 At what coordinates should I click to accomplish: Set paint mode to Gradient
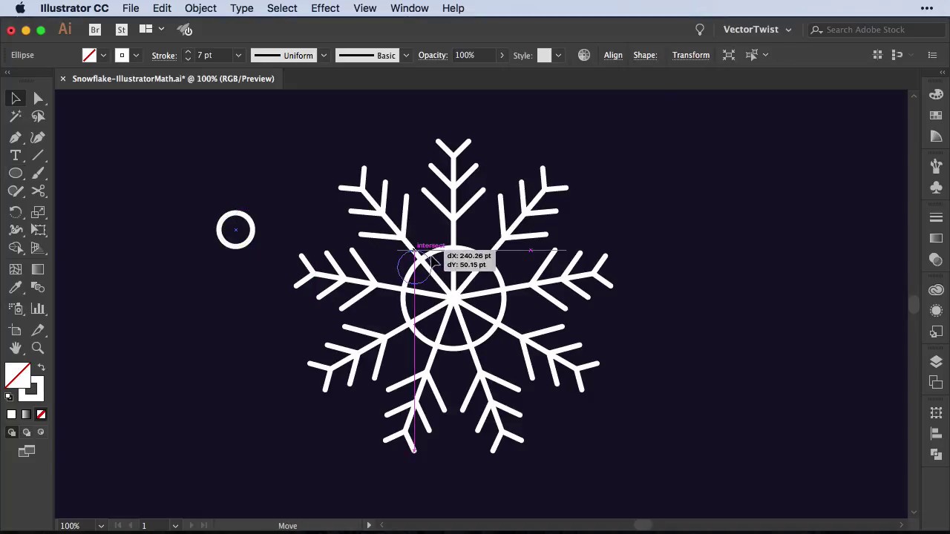(26, 415)
